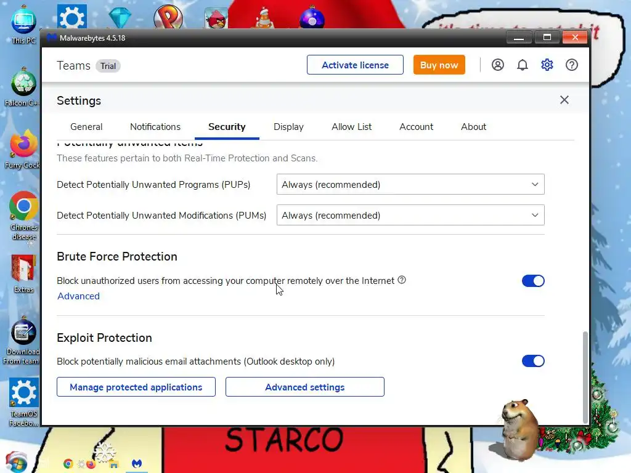Open the account profile icon

pyautogui.click(x=497, y=65)
